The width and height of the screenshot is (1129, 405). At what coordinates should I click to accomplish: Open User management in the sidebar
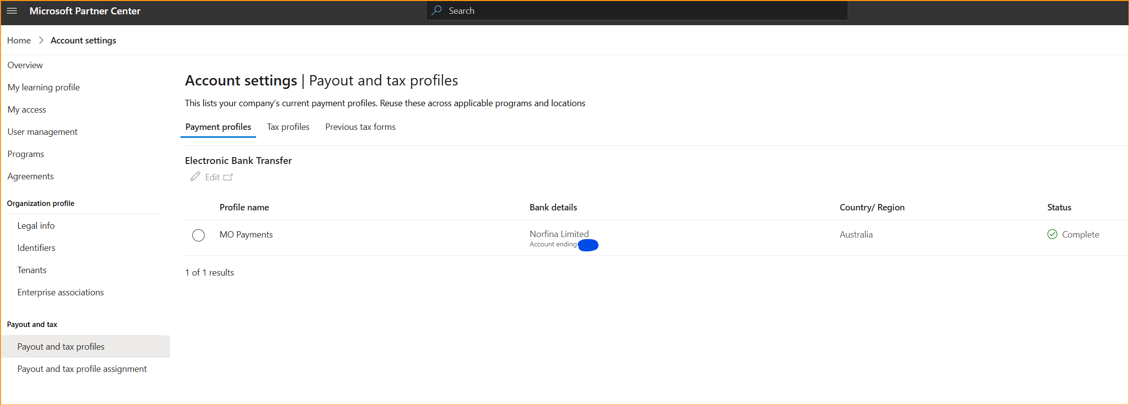click(43, 132)
